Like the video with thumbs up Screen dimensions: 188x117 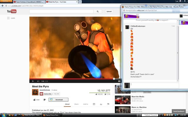36,100
